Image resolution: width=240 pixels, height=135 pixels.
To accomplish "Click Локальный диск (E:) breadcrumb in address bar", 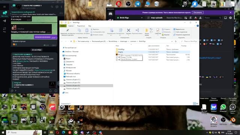I will point(99,41).
